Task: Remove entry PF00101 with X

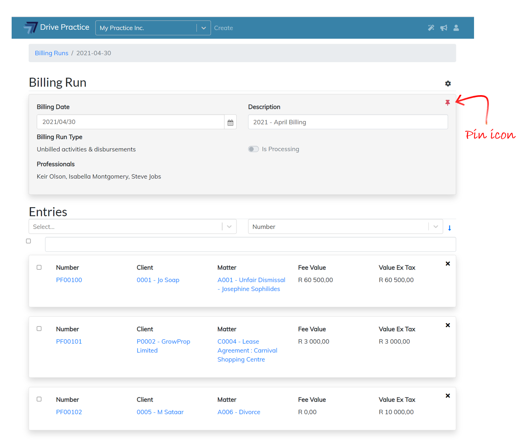Action: (x=448, y=325)
